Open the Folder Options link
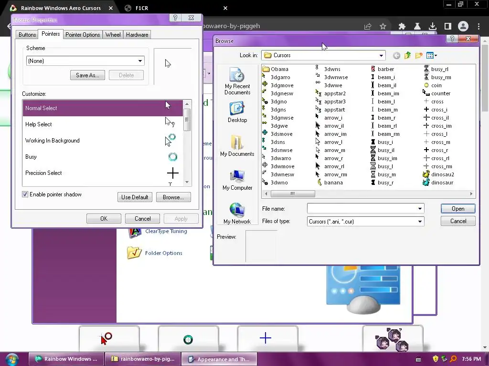Image resolution: width=489 pixels, height=366 pixels. click(163, 253)
